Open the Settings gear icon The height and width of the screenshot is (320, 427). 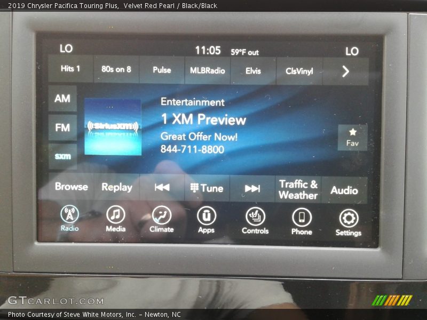(x=349, y=222)
